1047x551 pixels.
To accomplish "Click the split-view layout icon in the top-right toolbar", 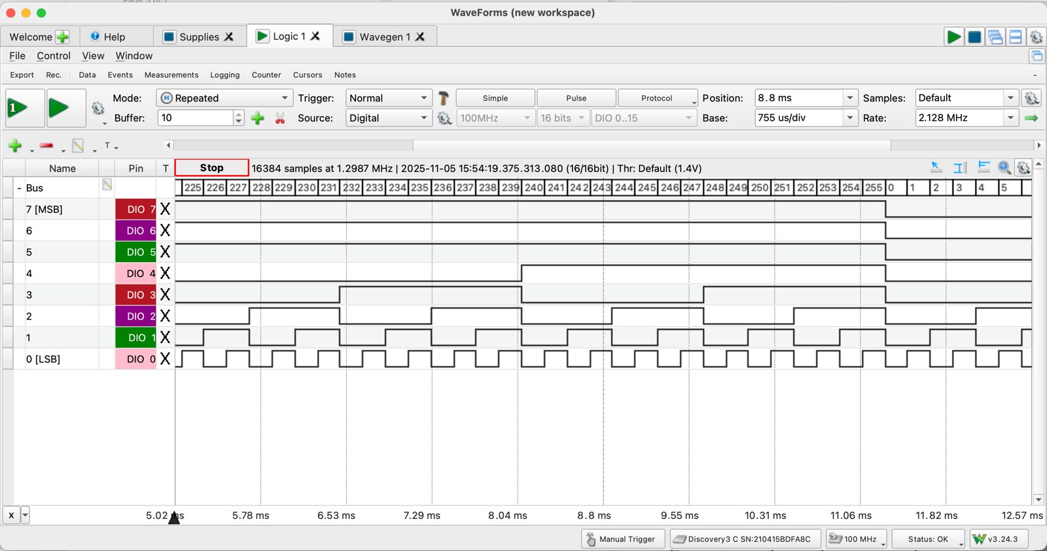I will tap(1016, 37).
